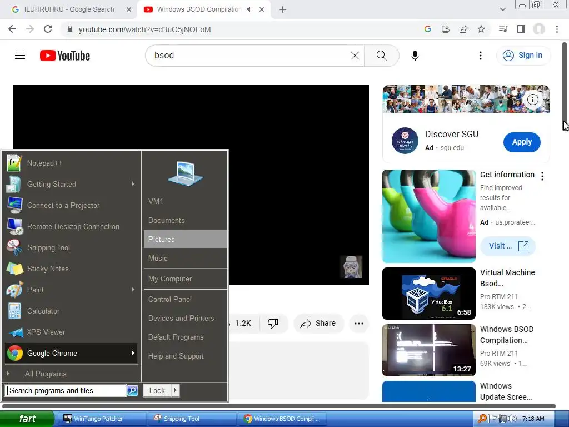Screen dimensions: 569x427
Task: Open Remote Desktop Connection
Action: tap(71, 227)
